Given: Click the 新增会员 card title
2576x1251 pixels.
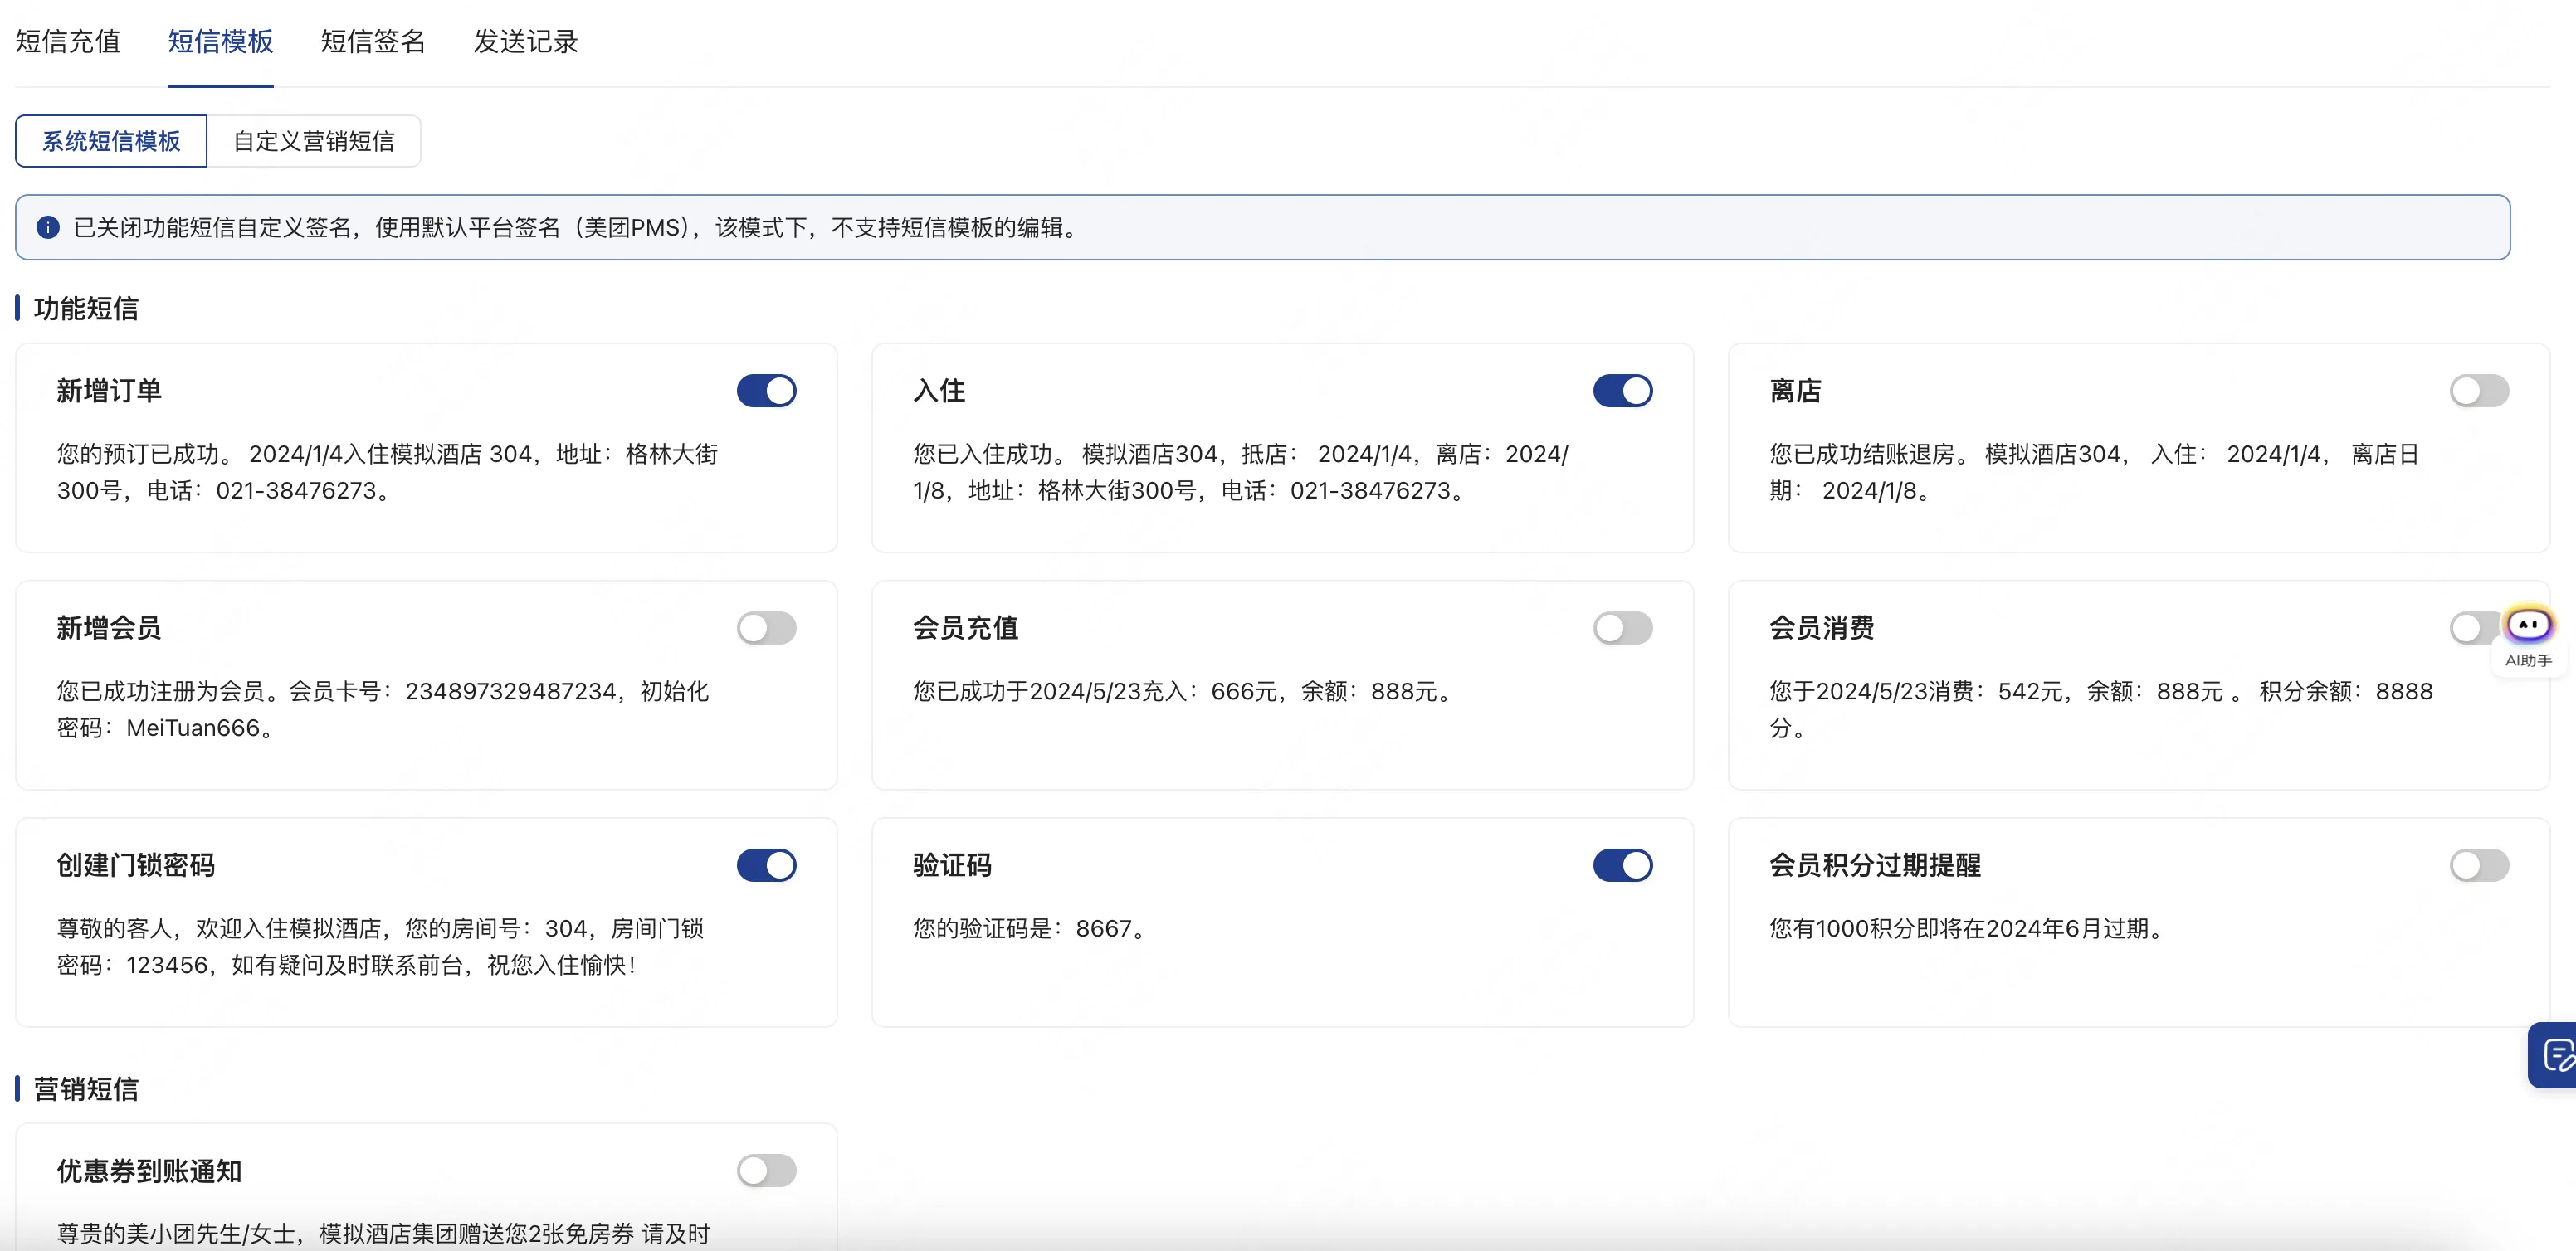Looking at the screenshot, I should click(109, 628).
